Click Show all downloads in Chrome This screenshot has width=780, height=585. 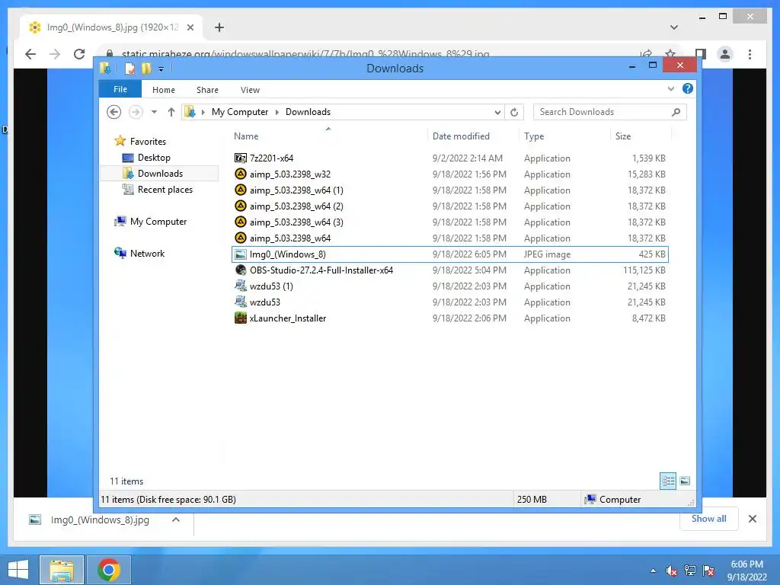708,518
